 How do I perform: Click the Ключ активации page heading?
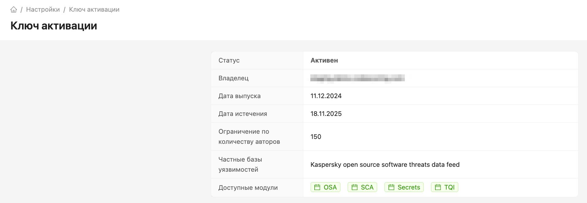[54, 26]
